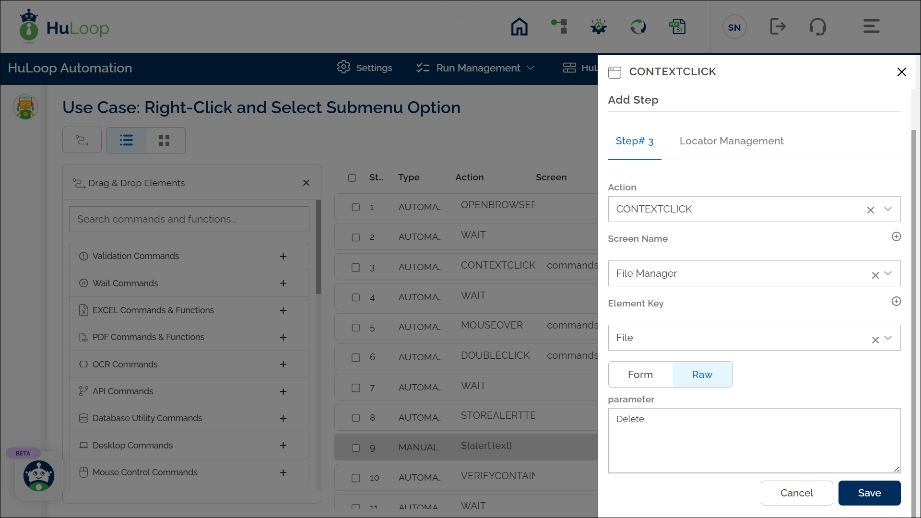Tick the checkbox for step 9 MANUAL row

tap(356, 448)
